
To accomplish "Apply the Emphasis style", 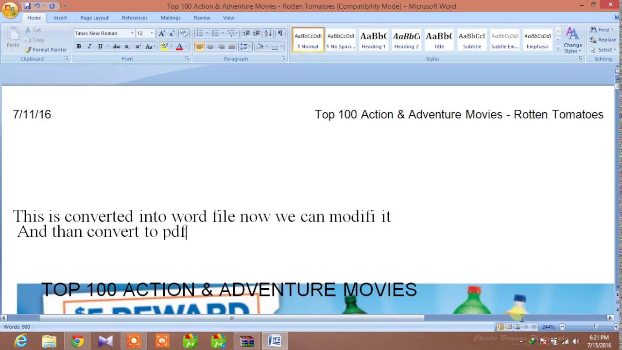I will [x=537, y=40].
